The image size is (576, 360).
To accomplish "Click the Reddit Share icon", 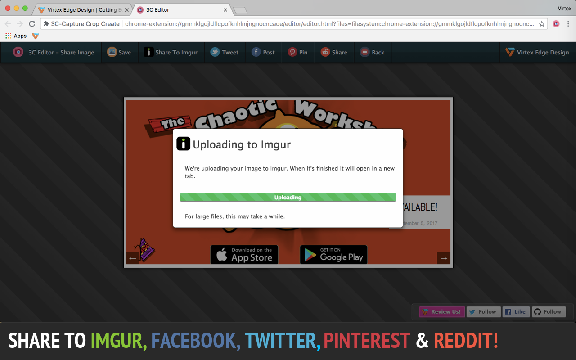I will 325,52.
